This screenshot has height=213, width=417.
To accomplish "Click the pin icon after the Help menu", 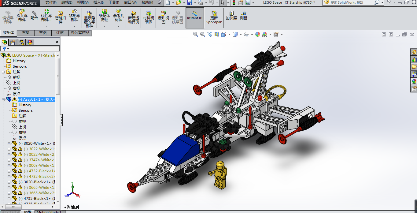I will [x=160, y=2].
